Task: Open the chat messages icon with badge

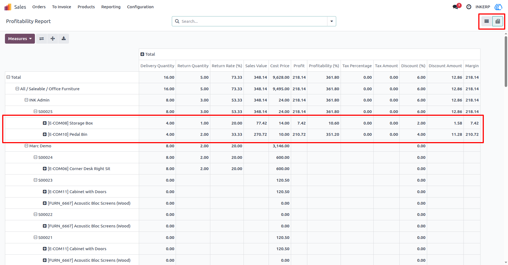Action: pyautogui.click(x=456, y=6)
